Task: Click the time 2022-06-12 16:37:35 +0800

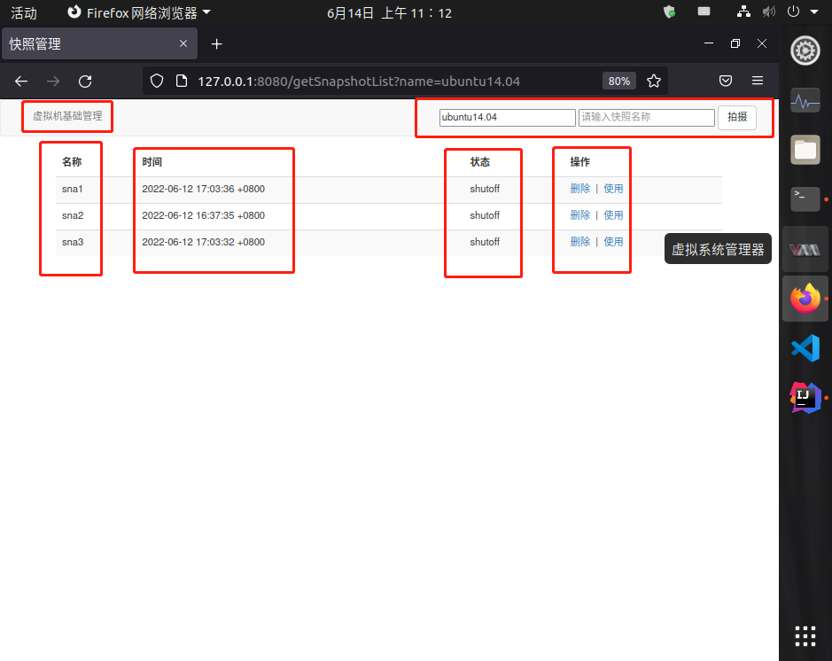Action: (203, 215)
